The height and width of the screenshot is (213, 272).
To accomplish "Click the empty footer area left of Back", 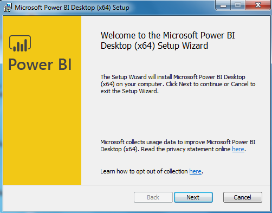I will (x=69, y=197).
